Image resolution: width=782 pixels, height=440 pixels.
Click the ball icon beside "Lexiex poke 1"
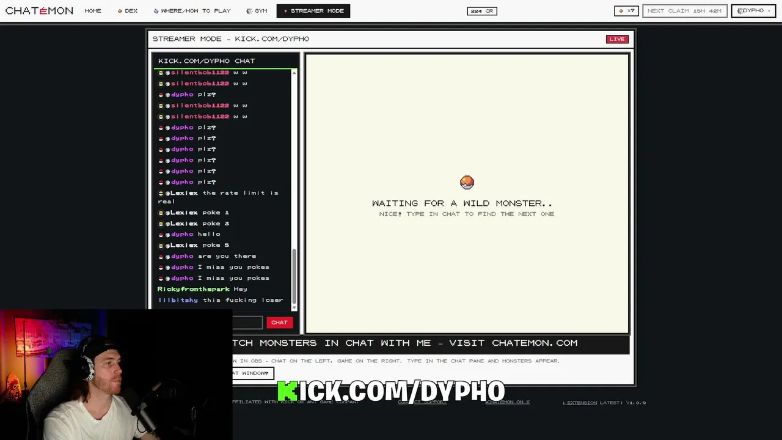tap(161, 213)
